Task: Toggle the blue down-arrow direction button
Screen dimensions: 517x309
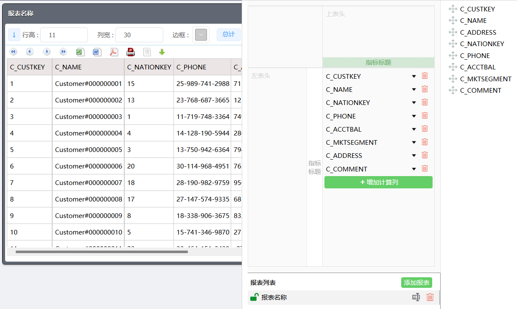Action: [14, 35]
